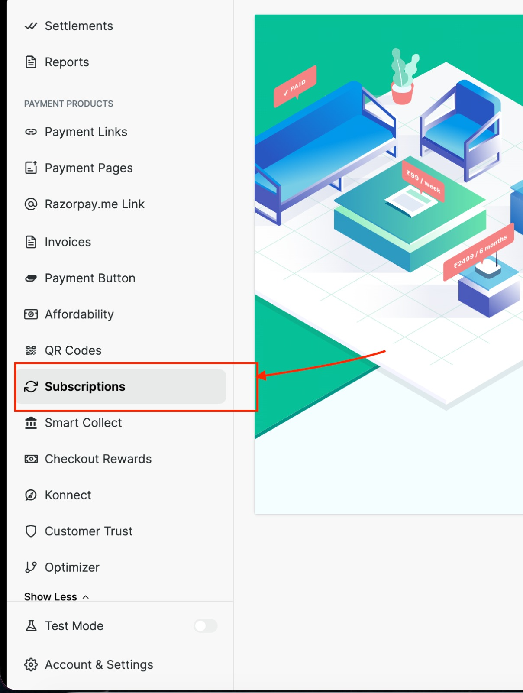
Task: Enable the Test Mode switch
Action: [x=206, y=626]
